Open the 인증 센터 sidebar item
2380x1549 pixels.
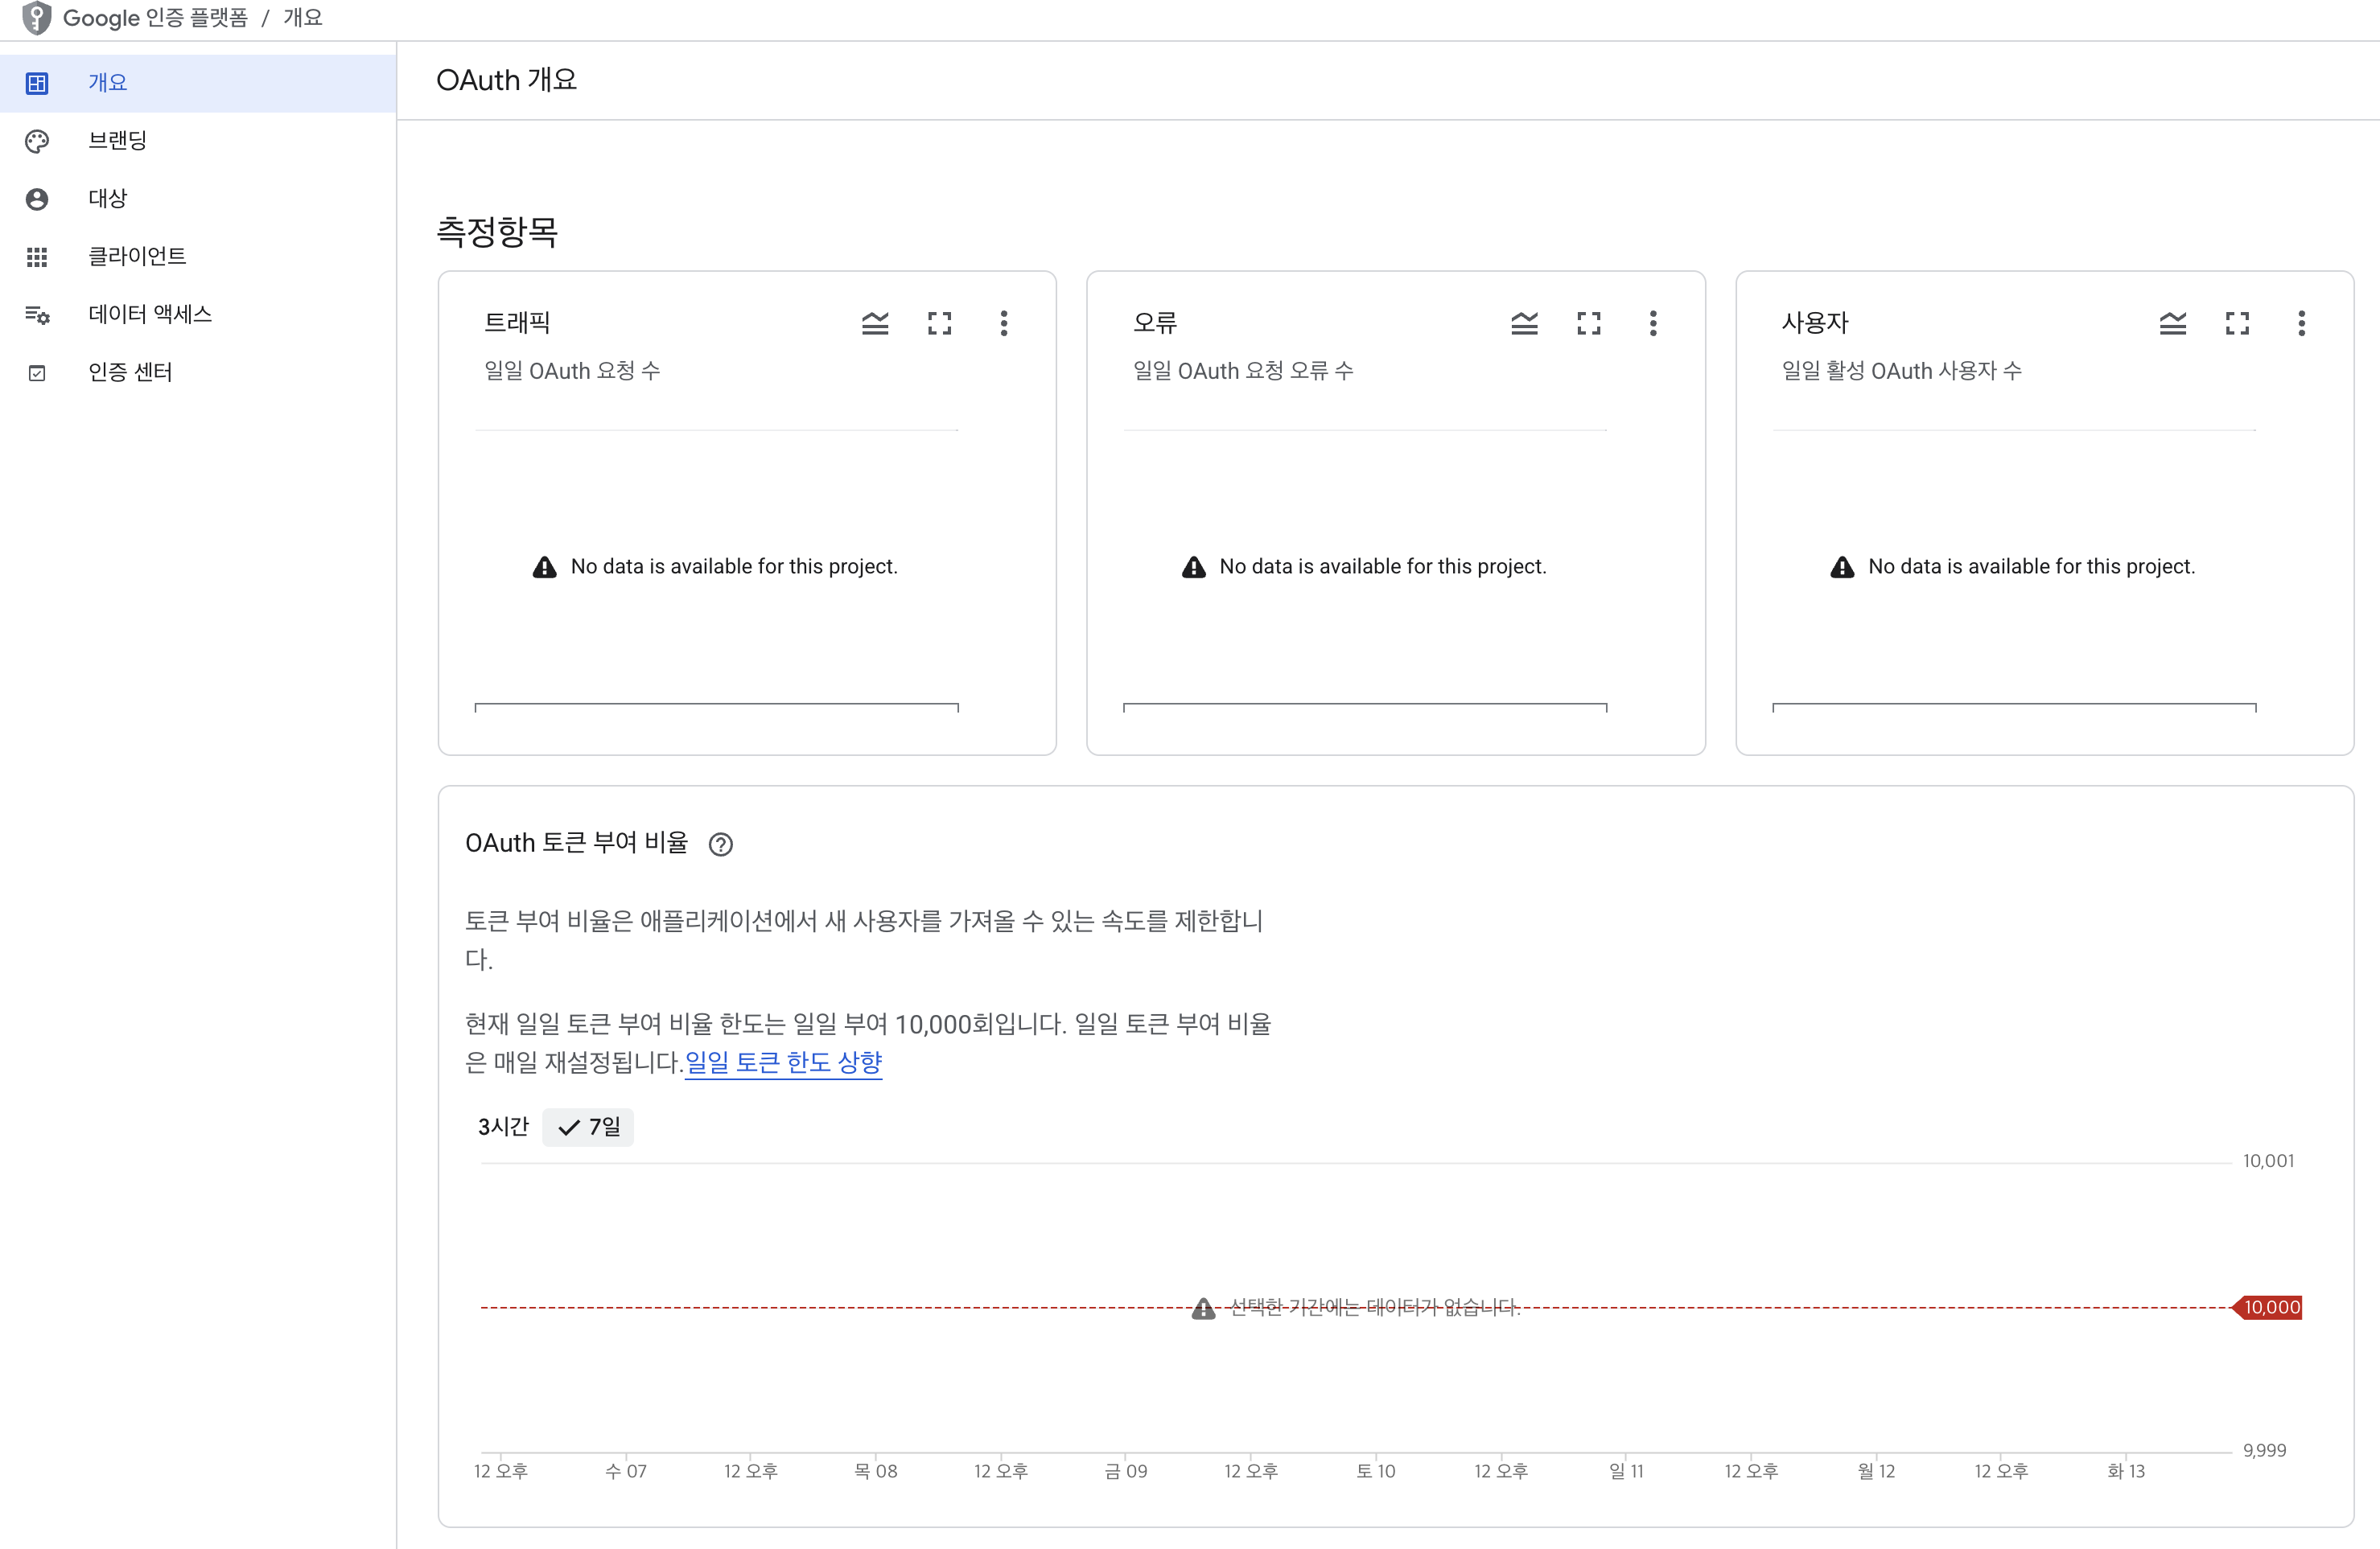198,372
